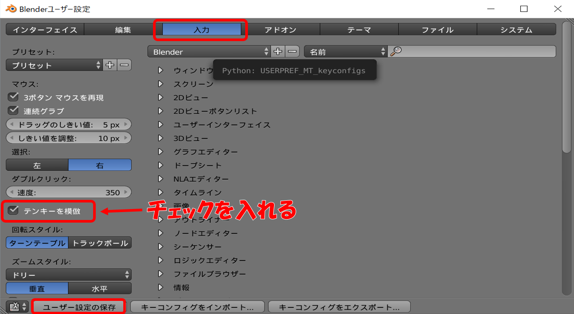Open the ドリー zoom style dropdown
The height and width of the screenshot is (314, 574).
click(x=69, y=275)
